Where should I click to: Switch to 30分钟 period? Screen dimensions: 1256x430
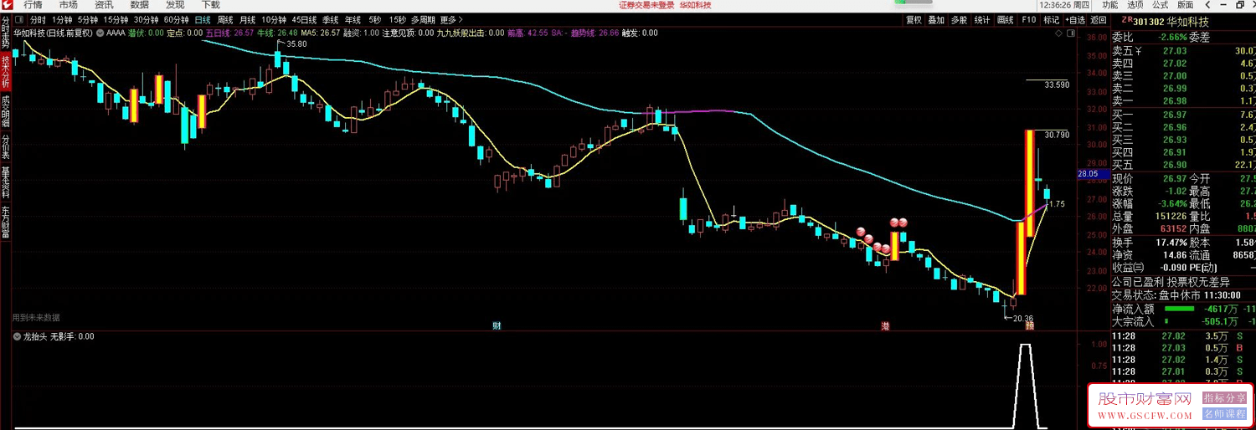coord(146,19)
